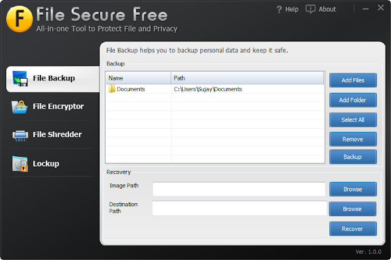
Task: Click the File Shredder icon in sidebar
Action: point(20,135)
